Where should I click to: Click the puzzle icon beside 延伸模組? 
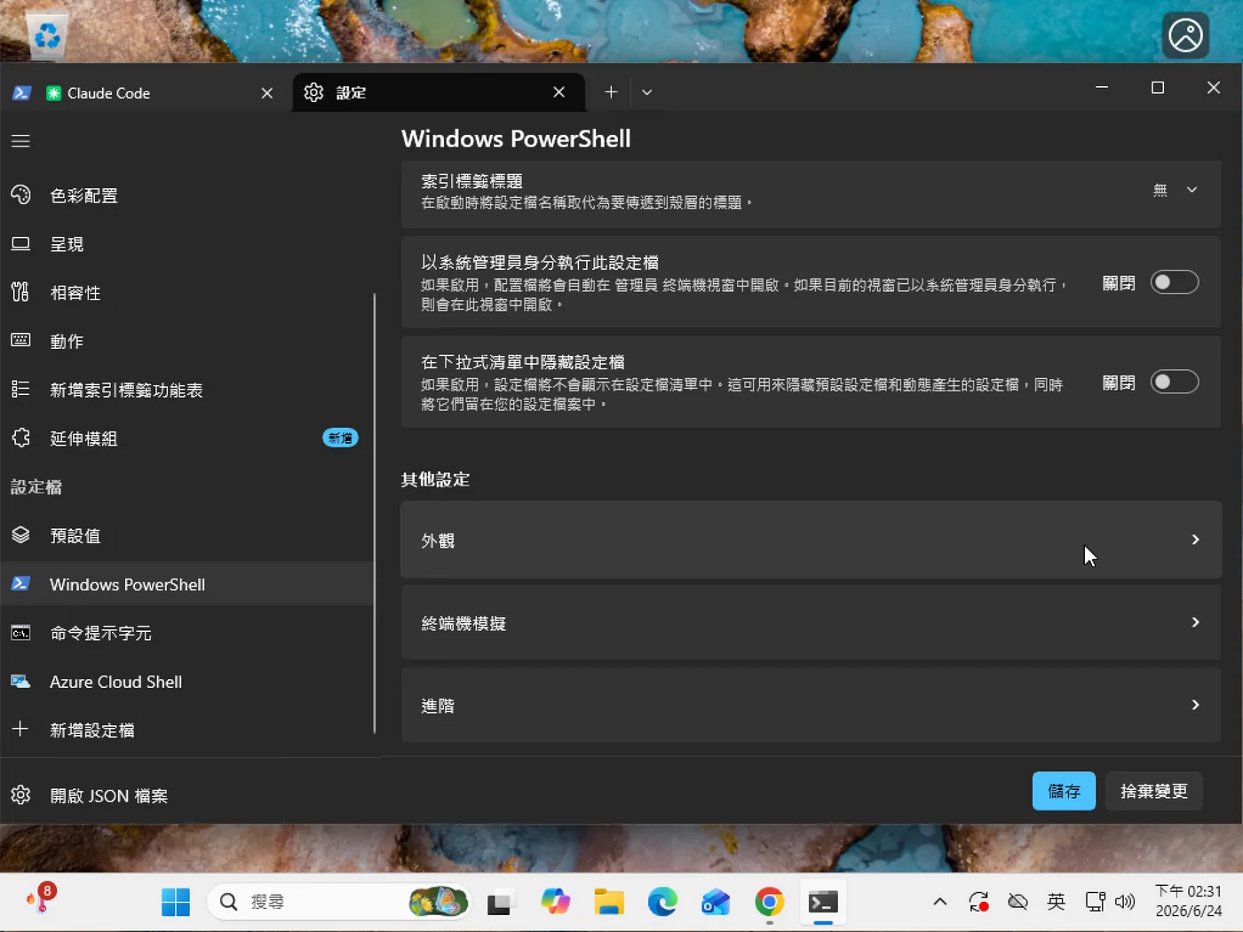[20, 438]
